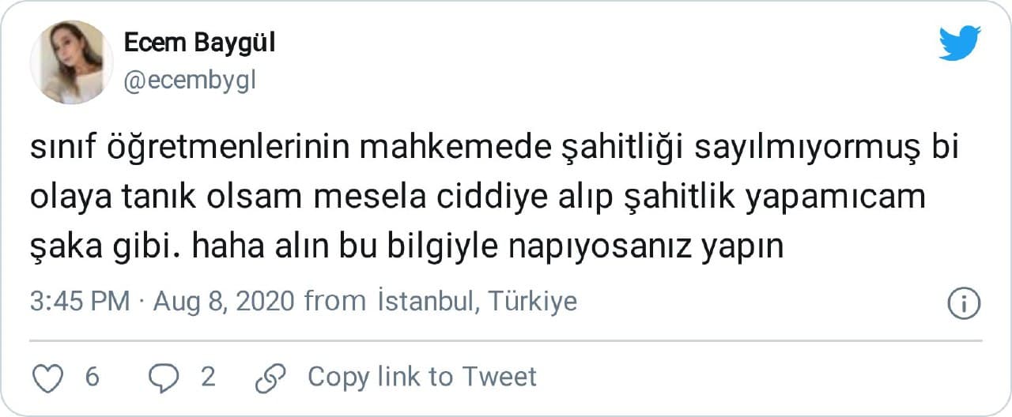The height and width of the screenshot is (417, 1012).
Task: Click the tweet line starting "olaya tanık olsam"
Action: (x=478, y=198)
